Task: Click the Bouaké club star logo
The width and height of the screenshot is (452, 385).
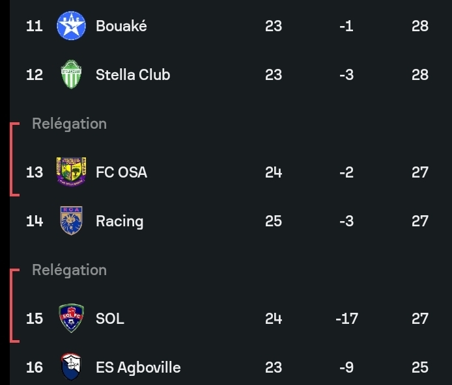Action: [x=71, y=26]
